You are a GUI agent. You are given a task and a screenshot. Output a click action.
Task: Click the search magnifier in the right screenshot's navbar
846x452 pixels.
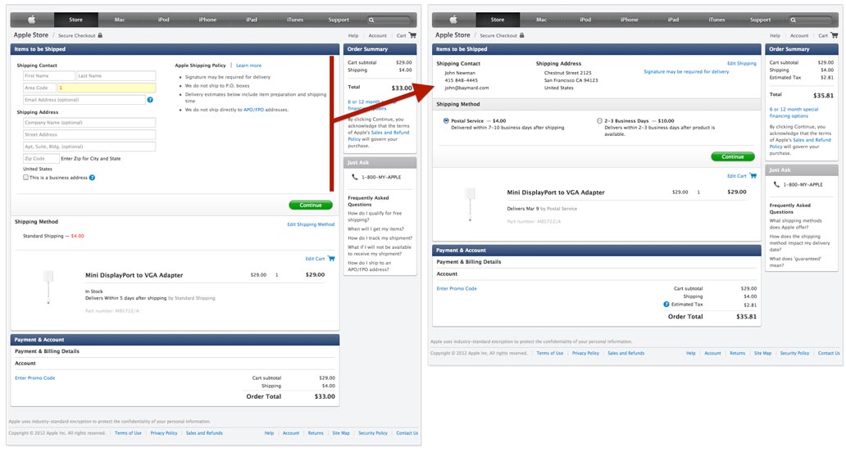[x=793, y=20]
